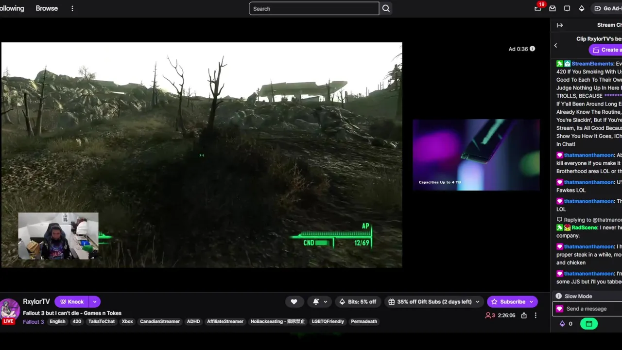Click the heart follow button
622x350 pixels.
tap(294, 301)
